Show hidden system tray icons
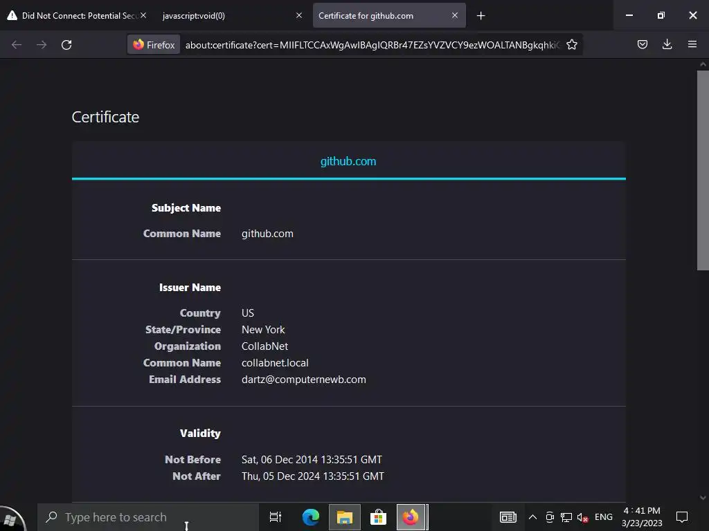The image size is (709, 531). [x=532, y=517]
